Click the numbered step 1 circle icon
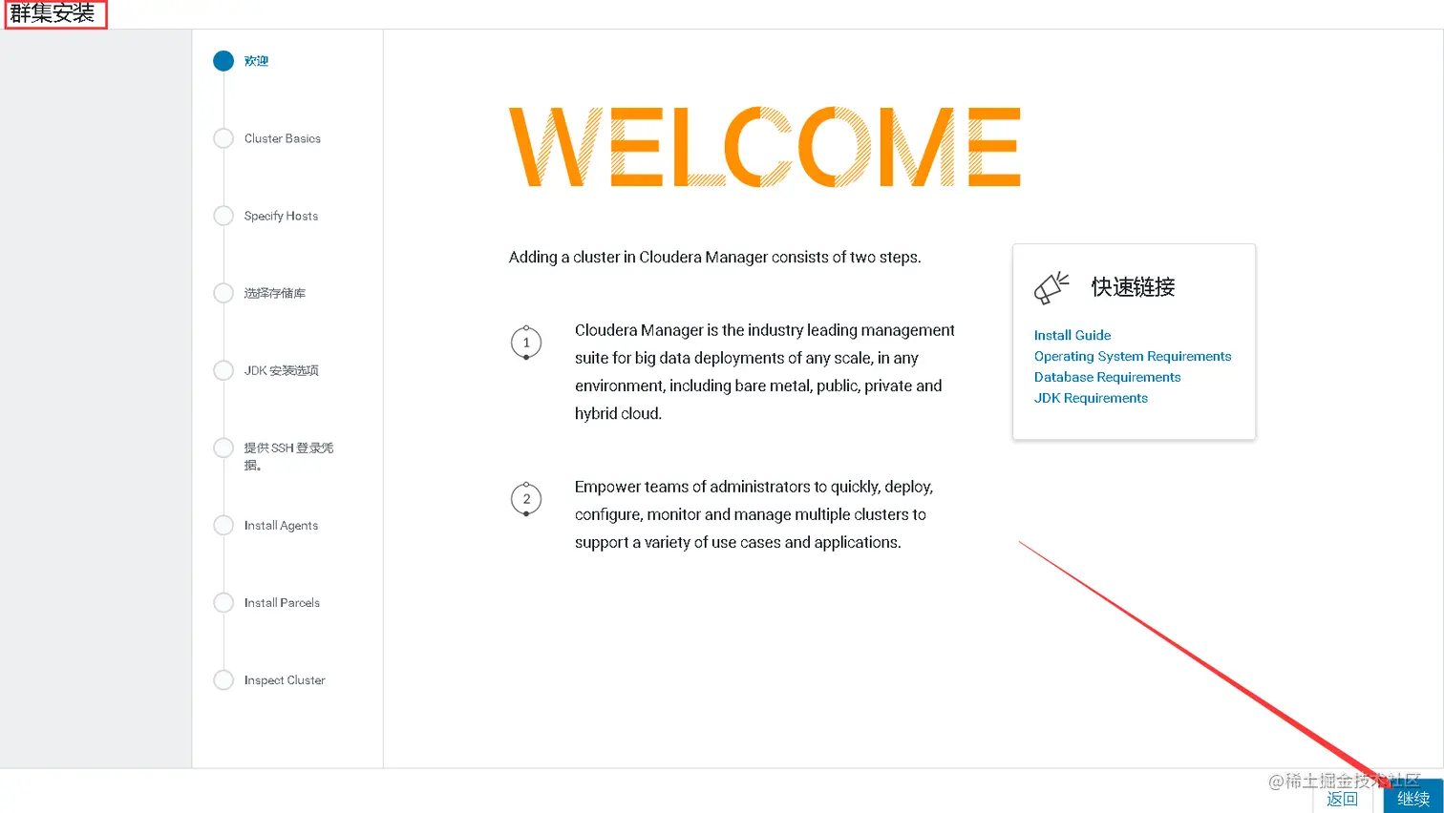 pos(526,343)
